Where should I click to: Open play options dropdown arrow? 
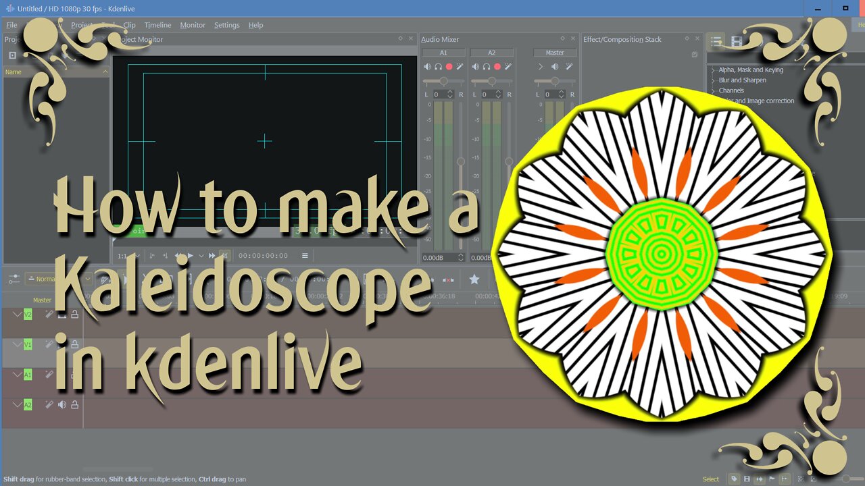(x=200, y=256)
